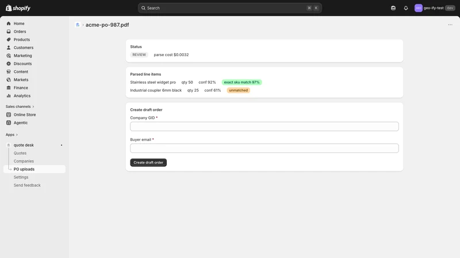The width and height of the screenshot is (460, 258).
Task: Click the geo-ify-test avatar
Action: pos(419,8)
